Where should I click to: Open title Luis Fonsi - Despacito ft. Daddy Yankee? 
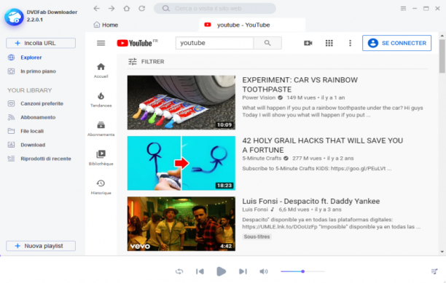(311, 202)
